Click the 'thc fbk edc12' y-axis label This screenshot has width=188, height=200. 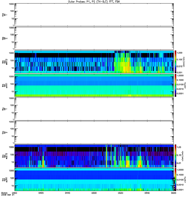(5, 156)
